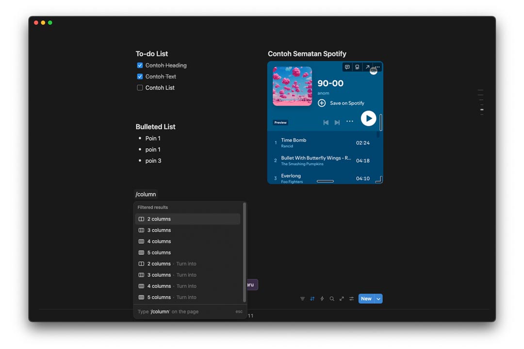Click the Spotify embed bottom edge resize handle
The width and height of the screenshot is (524, 349).
point(325,181)
